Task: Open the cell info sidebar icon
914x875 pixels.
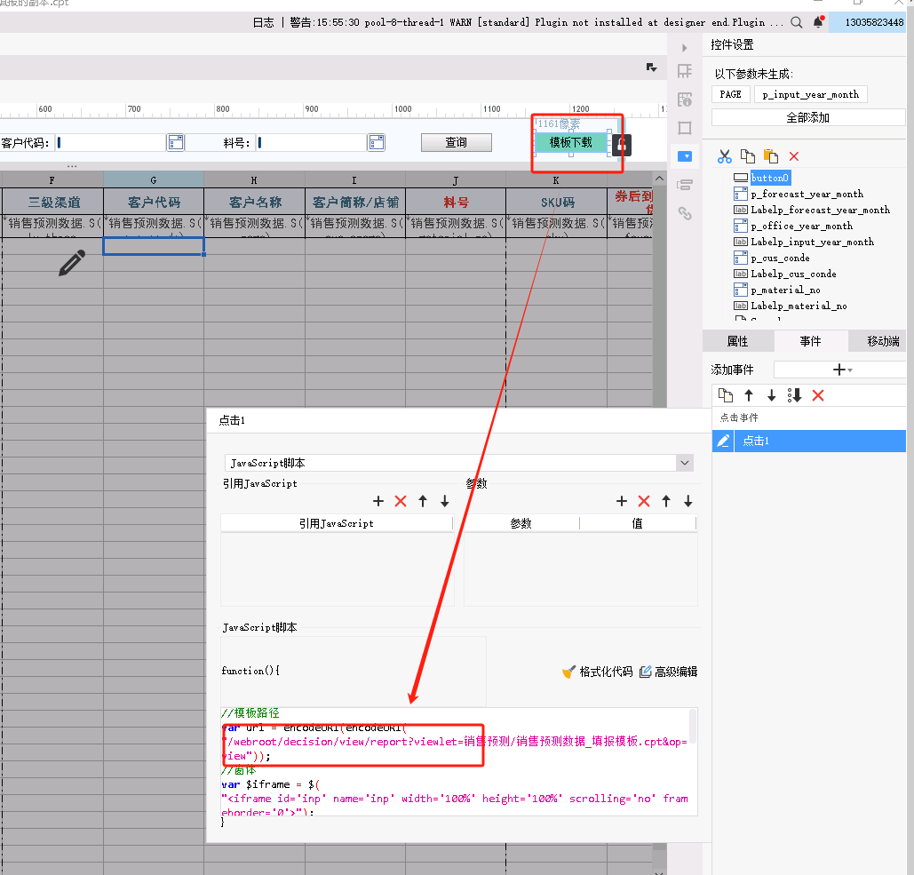Action: (x=684, y=99)
